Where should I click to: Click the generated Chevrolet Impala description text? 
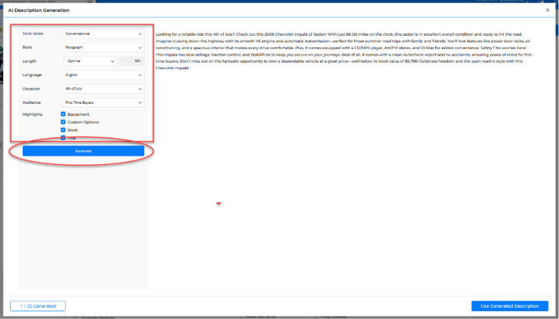click(345, 51)
